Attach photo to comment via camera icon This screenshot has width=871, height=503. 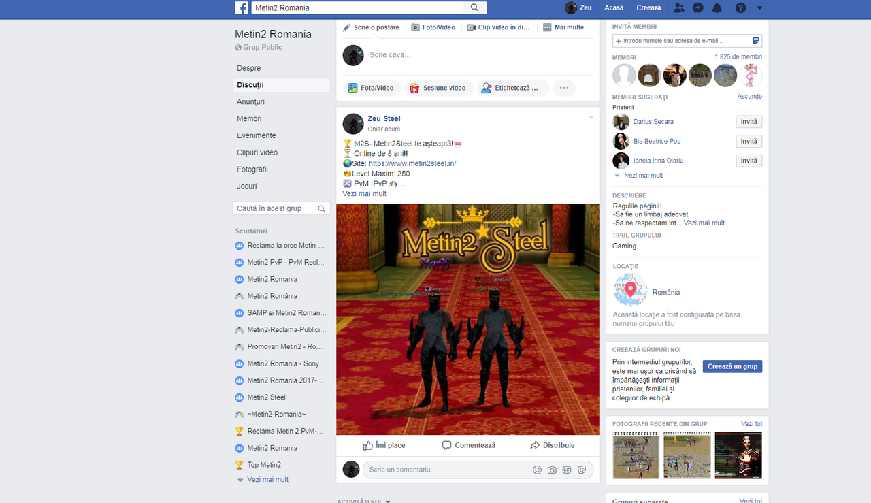(552, 470)
